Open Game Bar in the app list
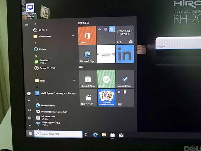The image size is (201, 151). (41, 62)
